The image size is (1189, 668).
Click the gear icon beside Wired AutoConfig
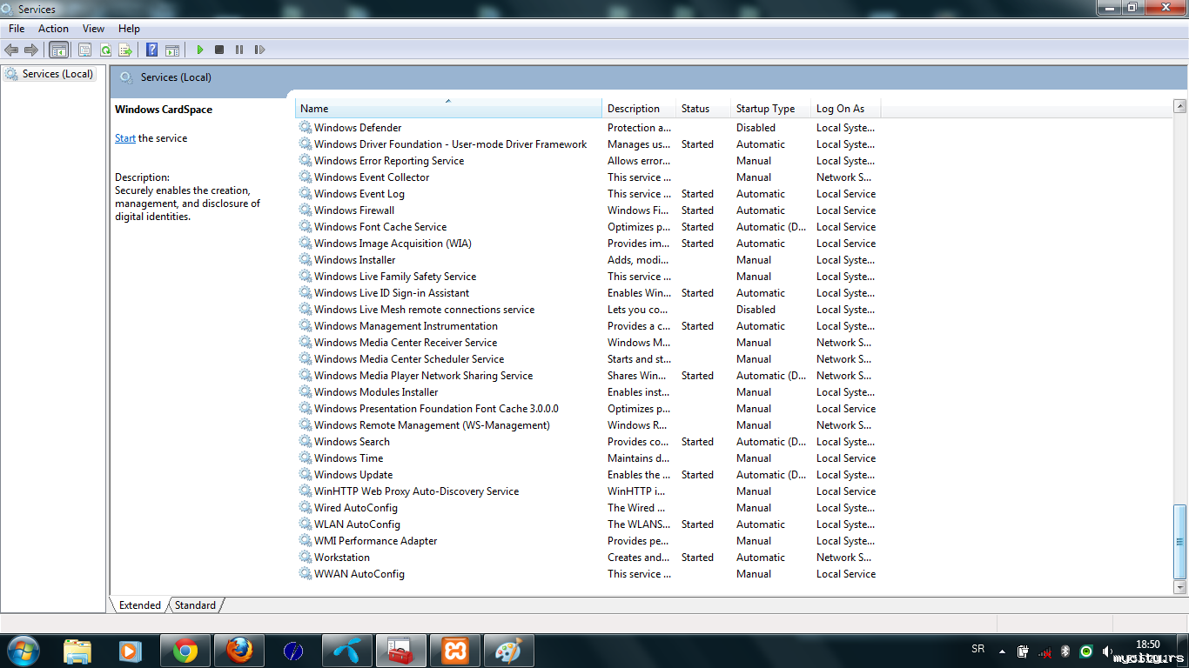pos(306,508)
